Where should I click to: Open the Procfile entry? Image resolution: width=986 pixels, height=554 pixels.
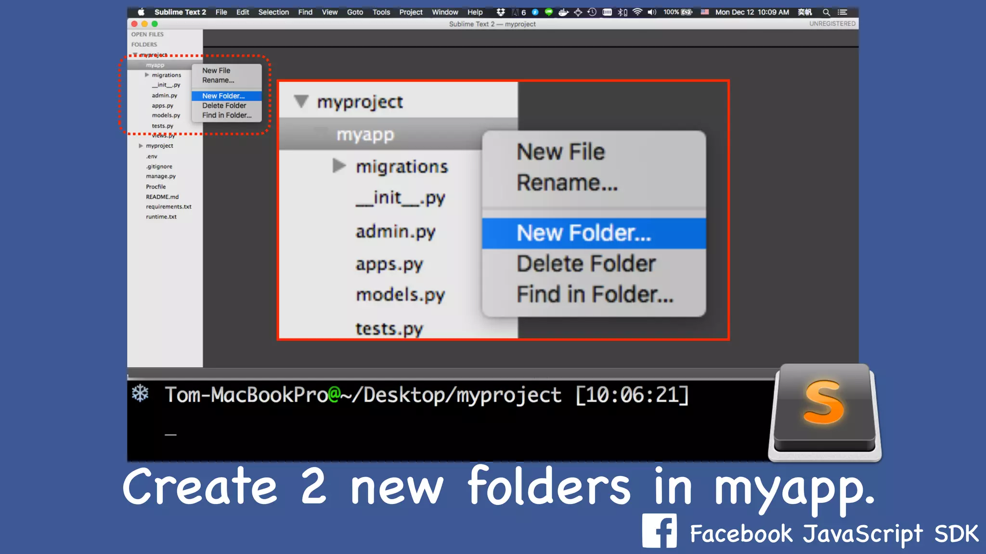pyautogui.click(x=156, y=187)
